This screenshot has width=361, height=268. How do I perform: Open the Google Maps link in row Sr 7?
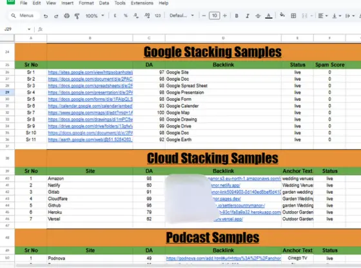pyautogui.click(x=90, y=112)
